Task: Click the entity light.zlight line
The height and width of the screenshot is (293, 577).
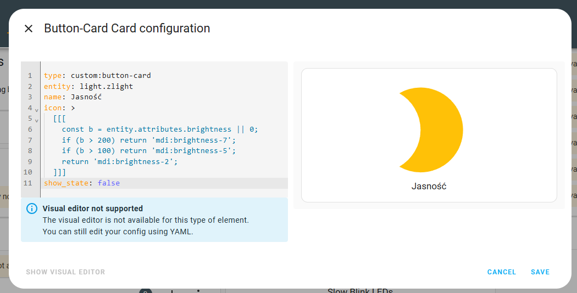Action: tap(88, 86)
